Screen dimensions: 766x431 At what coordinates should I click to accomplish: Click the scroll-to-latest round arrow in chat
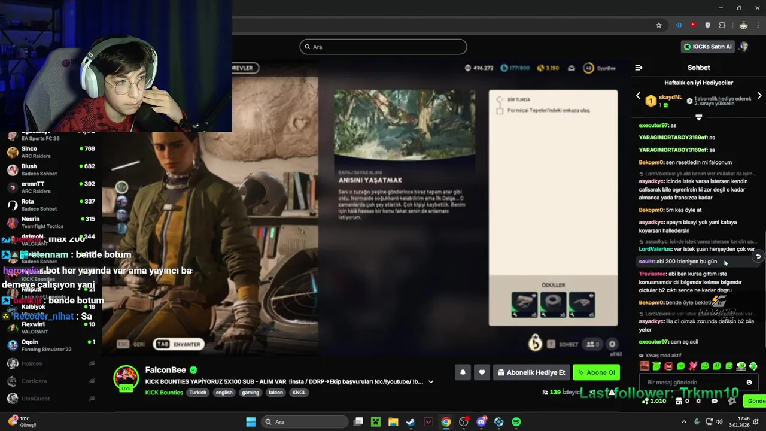(x=758, y=256)
